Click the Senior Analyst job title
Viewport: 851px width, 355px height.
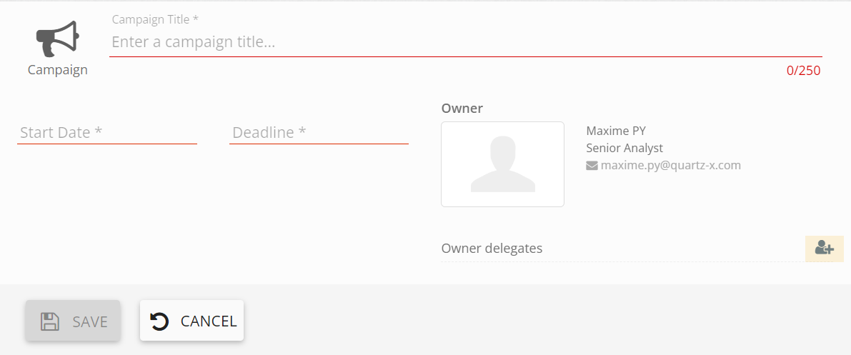click(x=624, y=148)
